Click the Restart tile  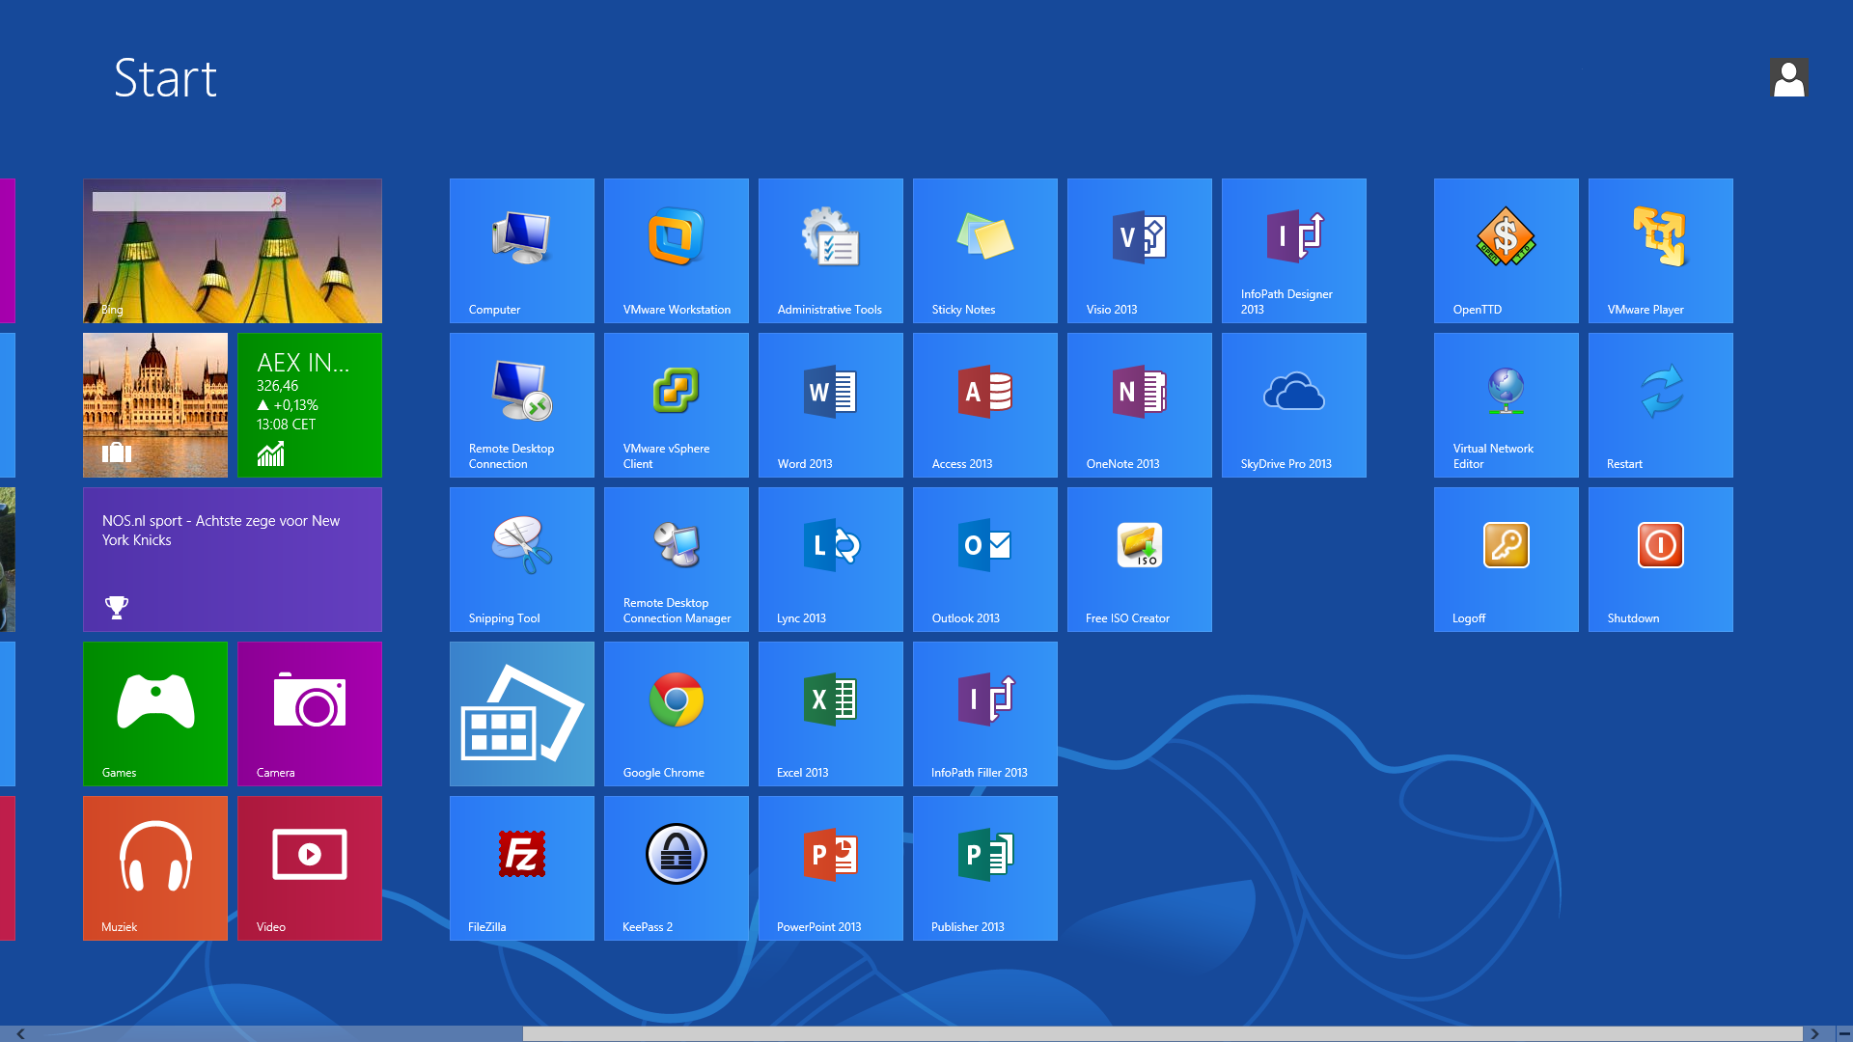(x=1660, y=404)
